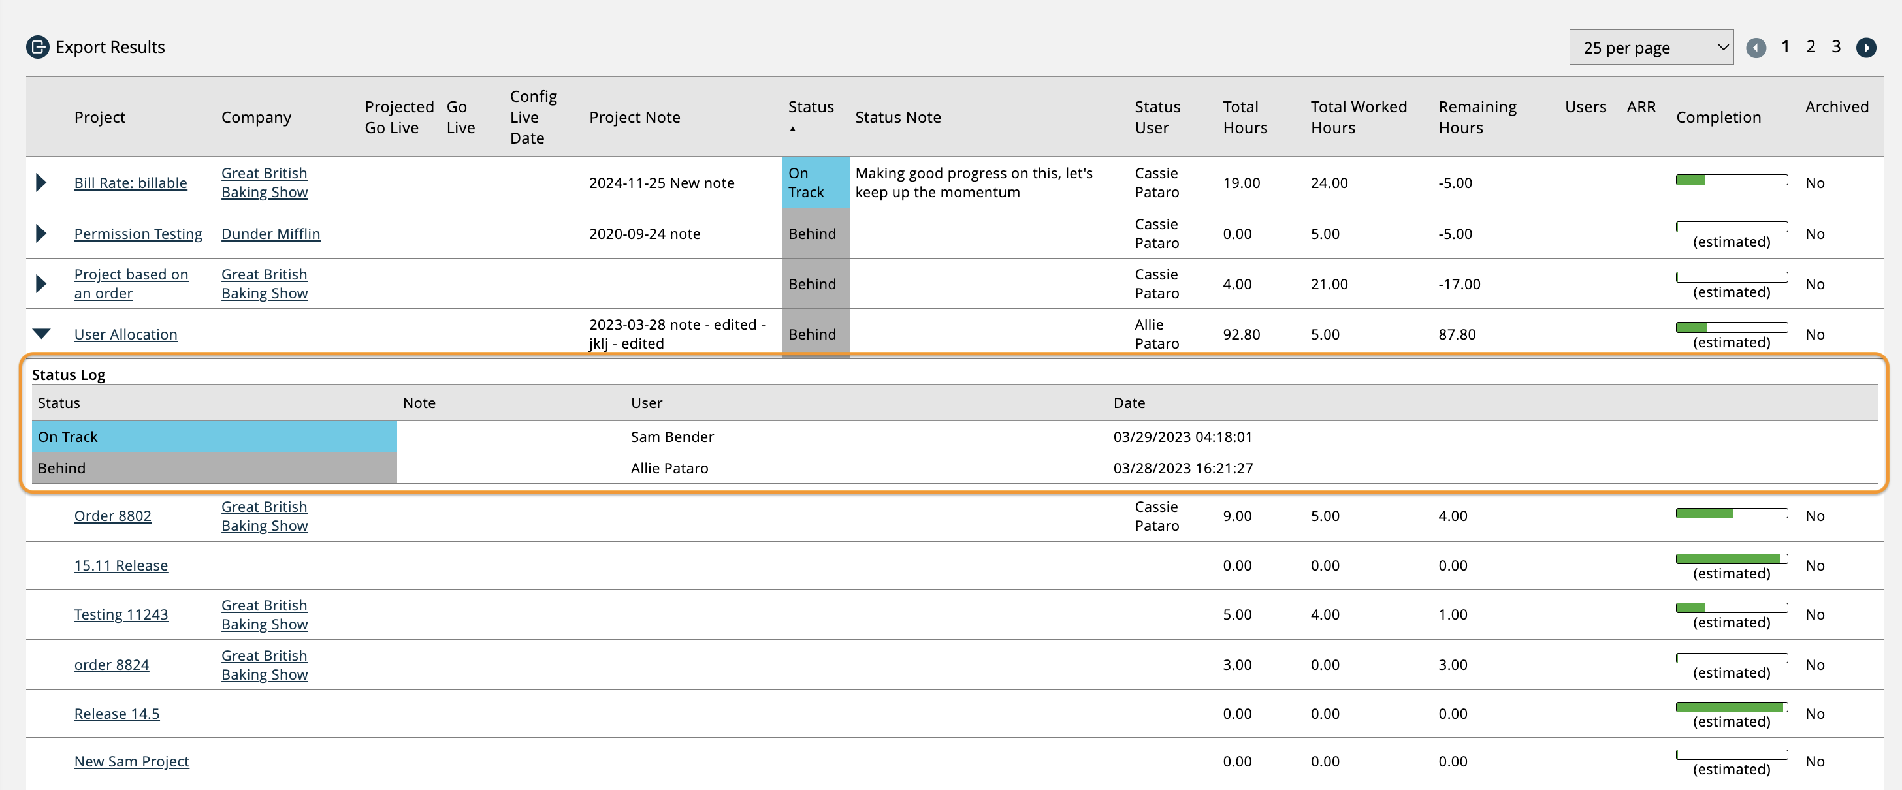Expand Project based on an order row
The height and width of the screenshot is (790, 1902).
point(41,283)
